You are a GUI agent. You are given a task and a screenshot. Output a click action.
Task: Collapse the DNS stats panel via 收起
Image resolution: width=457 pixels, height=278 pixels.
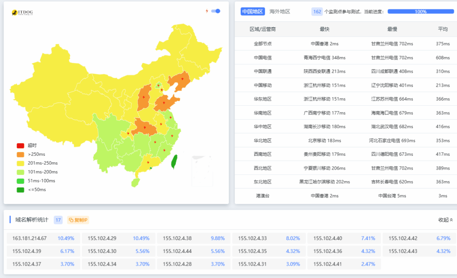(445, 220)
